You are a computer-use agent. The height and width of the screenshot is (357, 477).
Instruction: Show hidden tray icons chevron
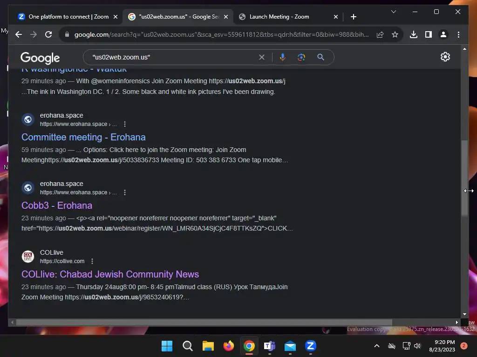[376, 346]
